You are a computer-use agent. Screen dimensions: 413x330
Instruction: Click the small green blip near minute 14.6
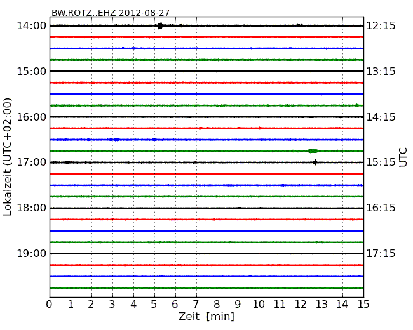(356, 105)
